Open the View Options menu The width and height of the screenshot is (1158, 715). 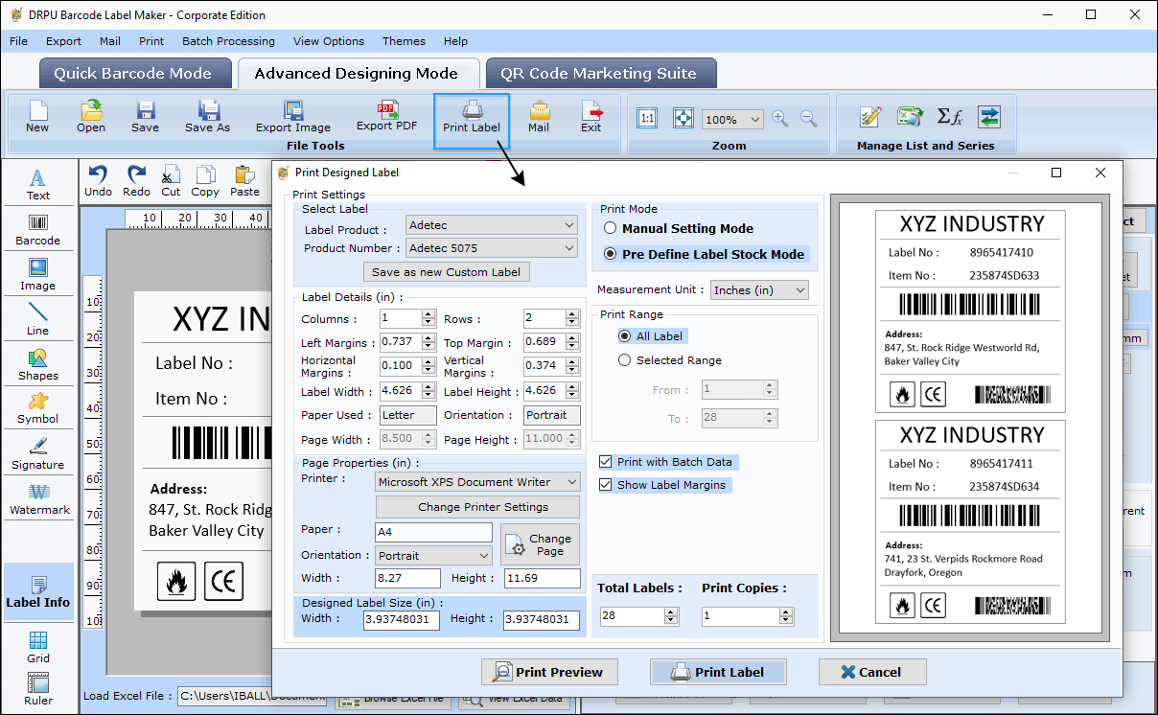(329, 41)
